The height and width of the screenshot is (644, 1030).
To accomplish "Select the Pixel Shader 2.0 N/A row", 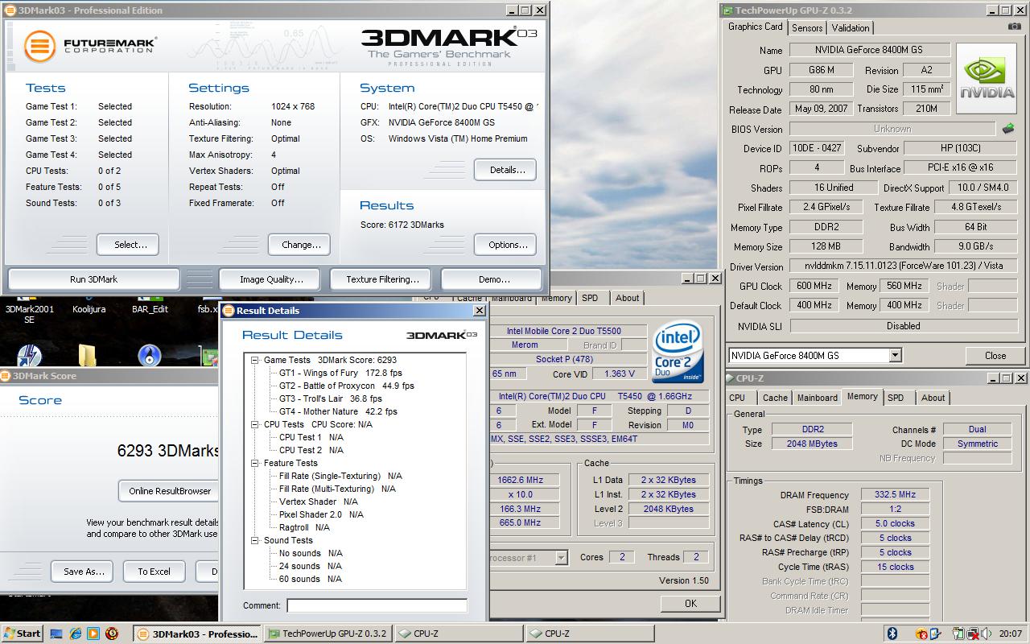I will 321,514.
